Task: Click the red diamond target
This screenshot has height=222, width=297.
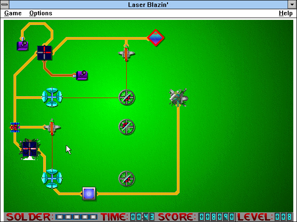Action: pos(156,38)
